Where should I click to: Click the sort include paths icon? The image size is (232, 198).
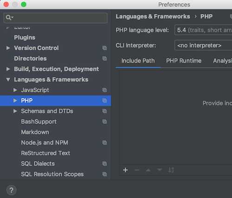pyautogui.click(x=171, y=170)
